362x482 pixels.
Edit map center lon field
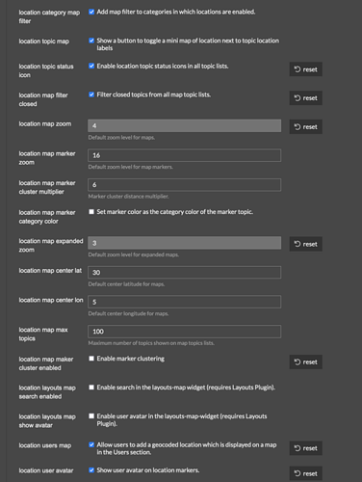pos(185,302)
